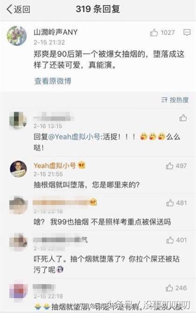The image size is (196, 313).
Task: Select the main comment about 郑爽
Action: (109, 60)
